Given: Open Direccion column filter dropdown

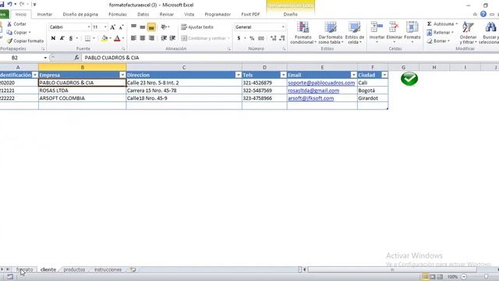Looking at the screenshot, I should coord(238,75).
